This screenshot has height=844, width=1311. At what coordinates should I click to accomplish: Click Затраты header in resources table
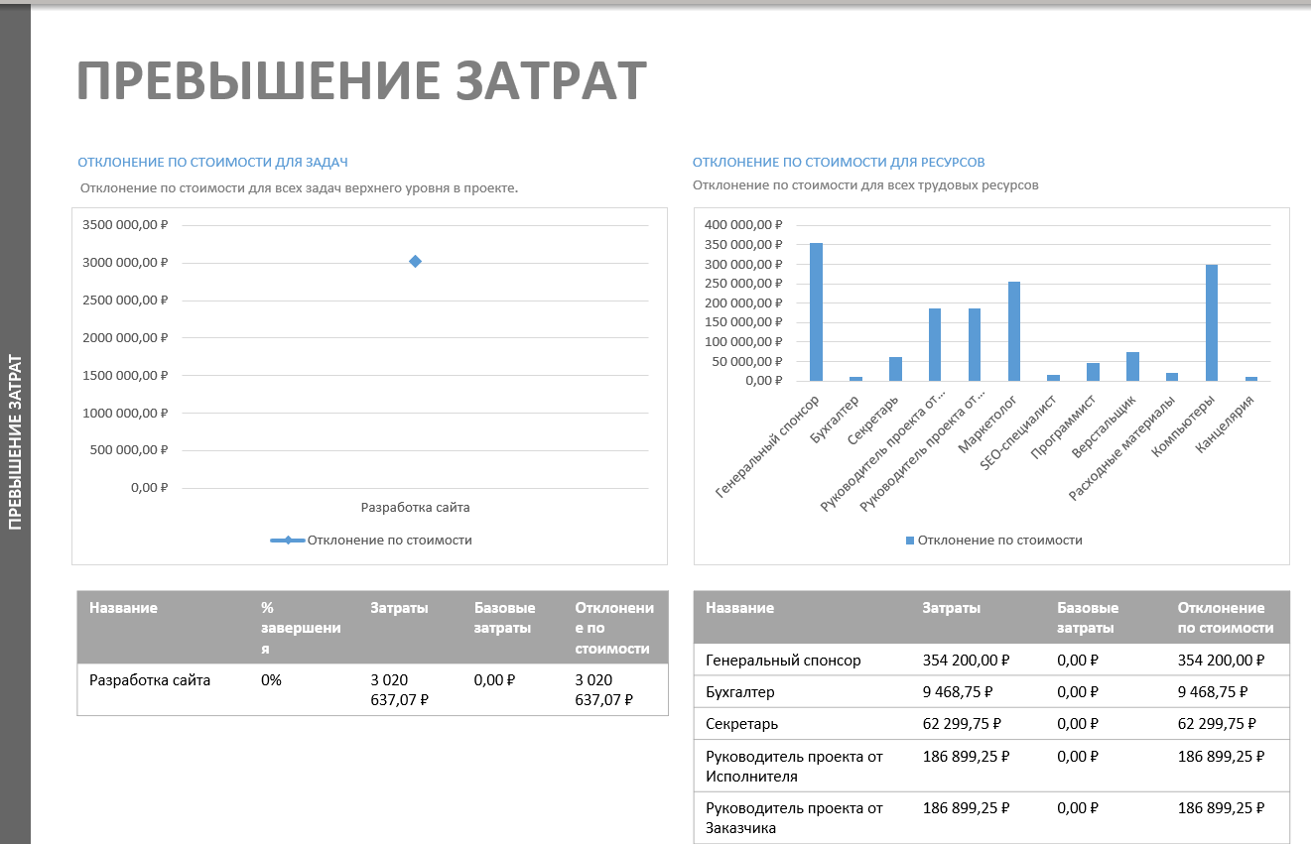pyautogui.click(x=952, y=608)
